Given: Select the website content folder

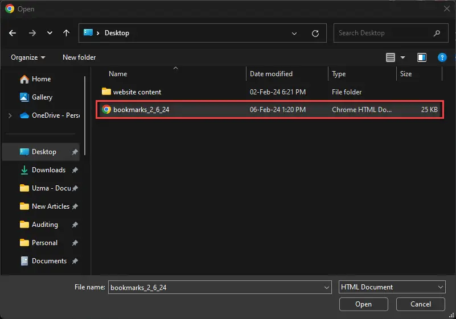Looking at the screenshot, I should coord(269,92).
